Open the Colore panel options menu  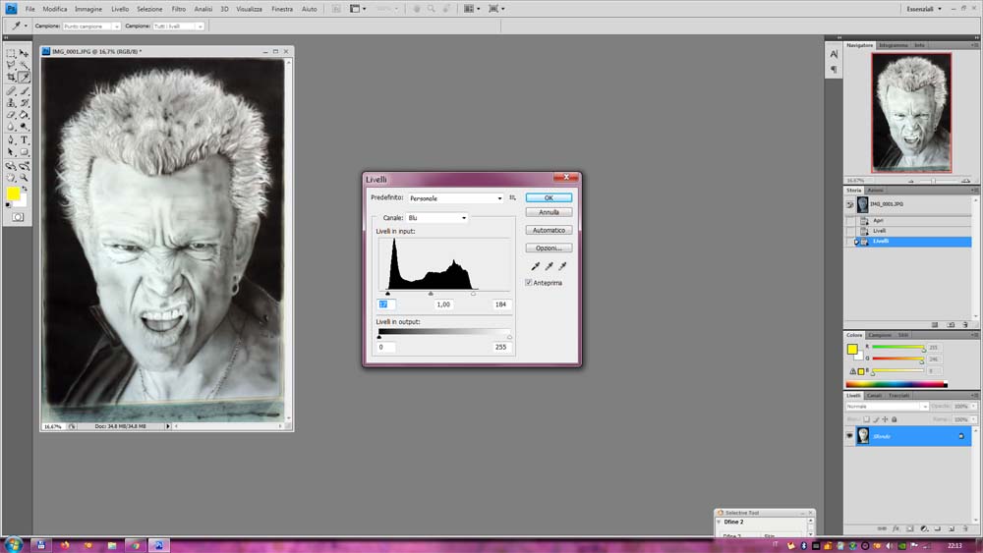[x=974, y=335]
